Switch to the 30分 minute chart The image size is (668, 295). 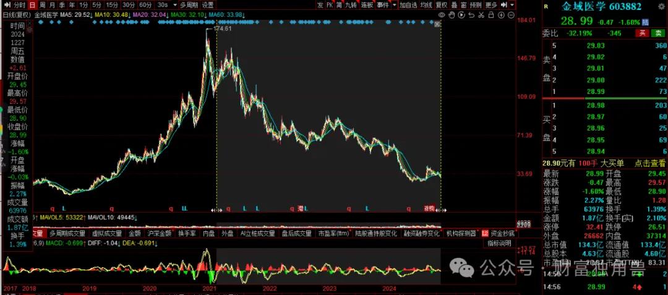pos(129,5)
